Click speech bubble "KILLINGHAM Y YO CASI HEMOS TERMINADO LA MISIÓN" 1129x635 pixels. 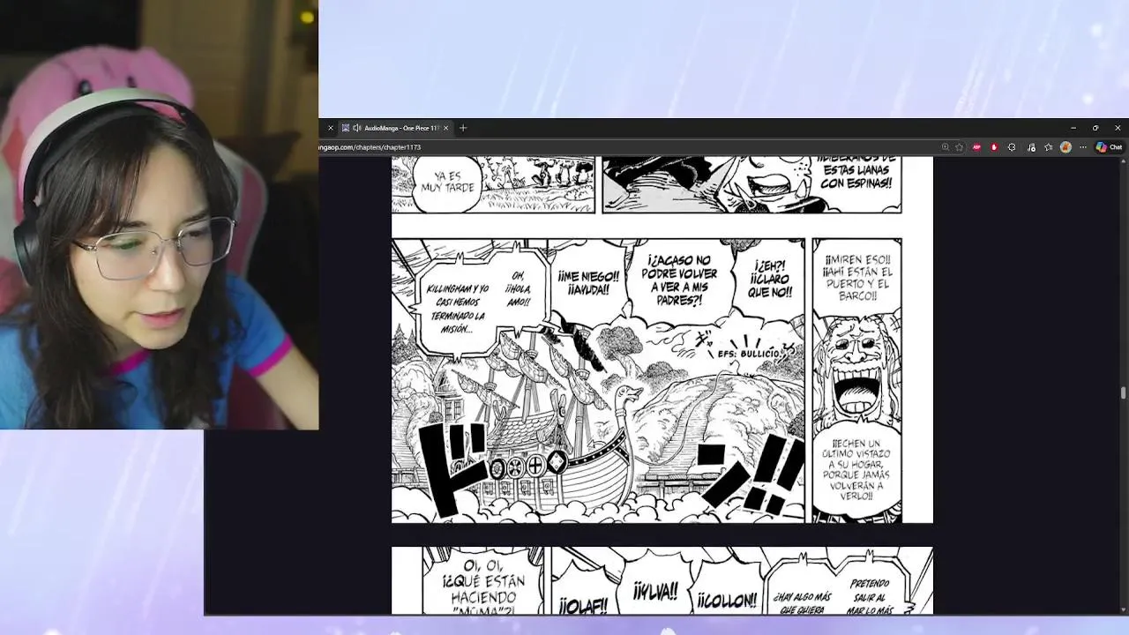coord(456,308)
